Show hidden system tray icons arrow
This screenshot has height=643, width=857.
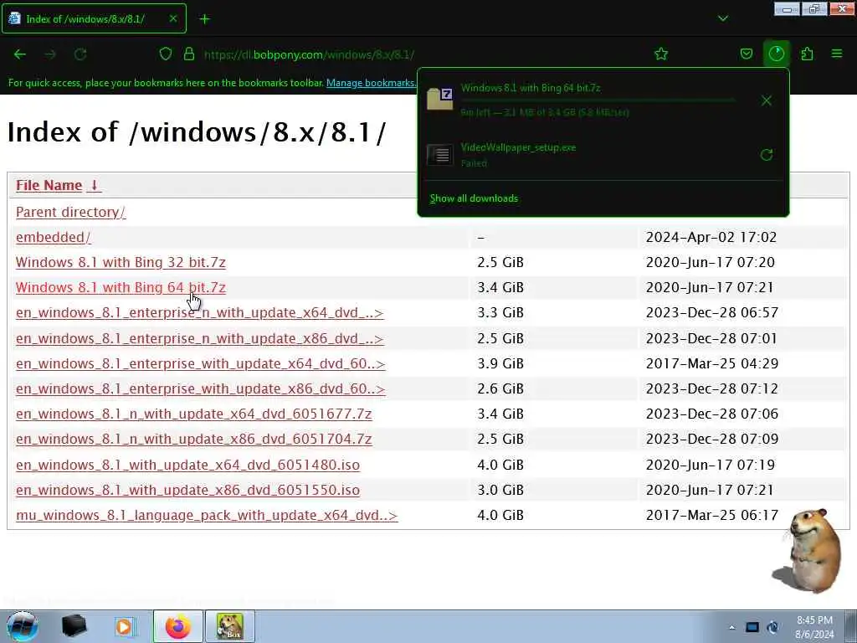coord(731,627)
